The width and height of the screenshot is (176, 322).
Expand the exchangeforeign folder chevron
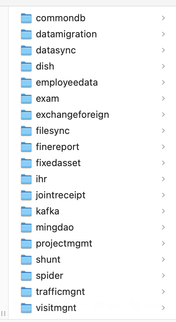click(163, 115)
